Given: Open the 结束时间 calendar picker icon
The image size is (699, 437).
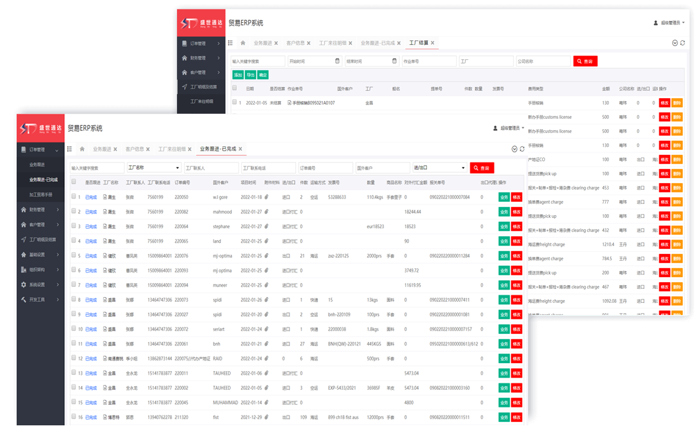Looking at the screenshot, I should [394, 61].
